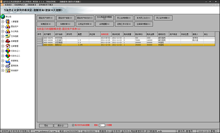The width and height of the screenshot is (220, 133).
Task: Click the 70000 purchase price cell
Action: [140, 40]
